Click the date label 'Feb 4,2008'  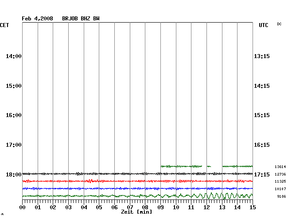[x=37, y=19]
